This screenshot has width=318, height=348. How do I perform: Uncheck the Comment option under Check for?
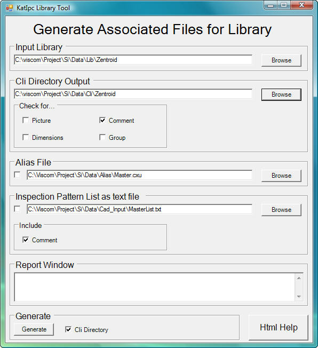[x=102, y=120]
